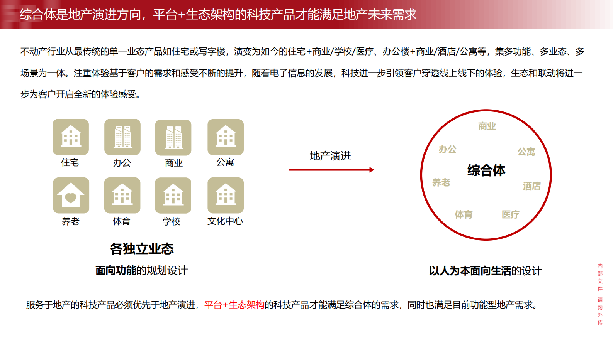This screenshot has width=613, height=344.
Task: Click 酒店 inside the red circle
Action: pos(532,186)
